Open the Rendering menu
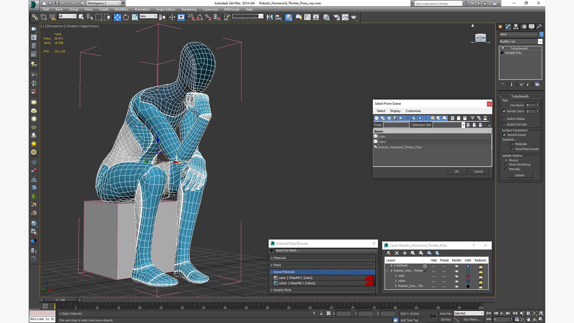 [189, 10]
